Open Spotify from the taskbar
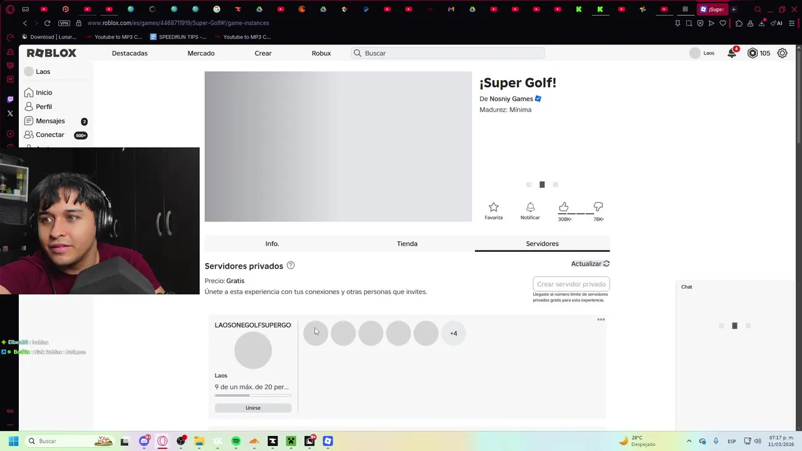This screenshot has height=451, width=802. [236, 441]
